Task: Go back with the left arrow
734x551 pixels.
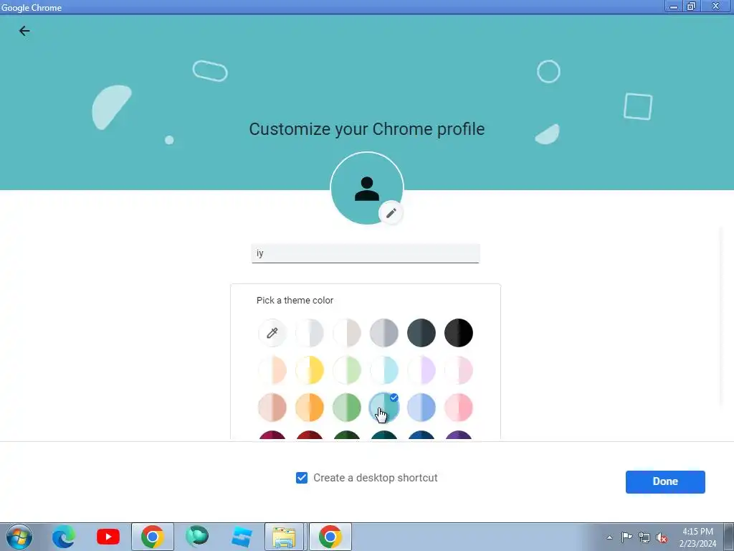Action: pos(24,31)
